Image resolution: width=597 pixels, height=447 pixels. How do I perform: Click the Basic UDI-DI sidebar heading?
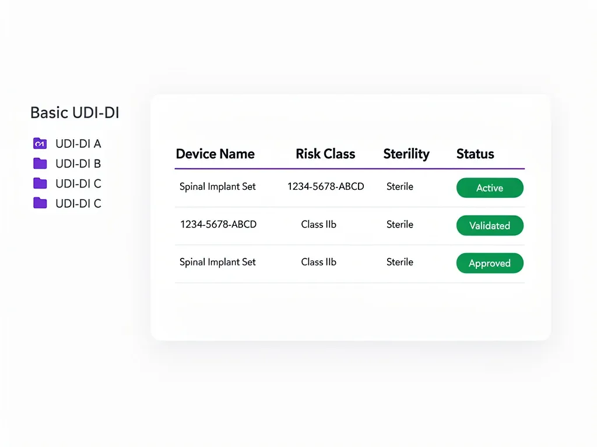(75, 112)
